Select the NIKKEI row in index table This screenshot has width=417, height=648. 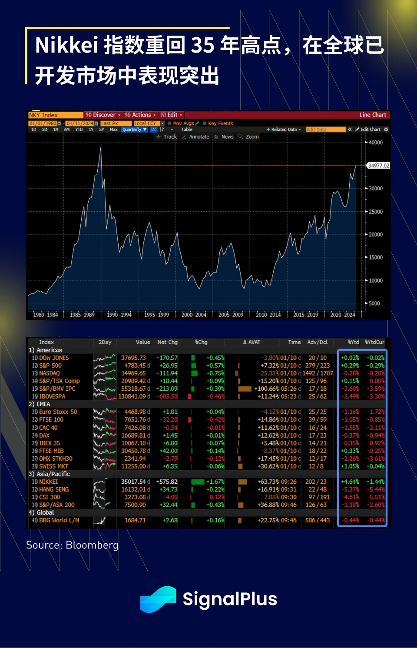pyautogui.click(x=49, y=482)
